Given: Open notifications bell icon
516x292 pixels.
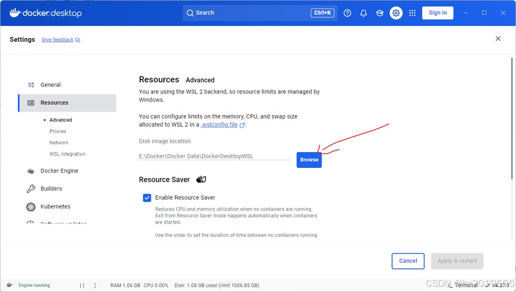Looking at the screenshot, I should tap(364, 13).
